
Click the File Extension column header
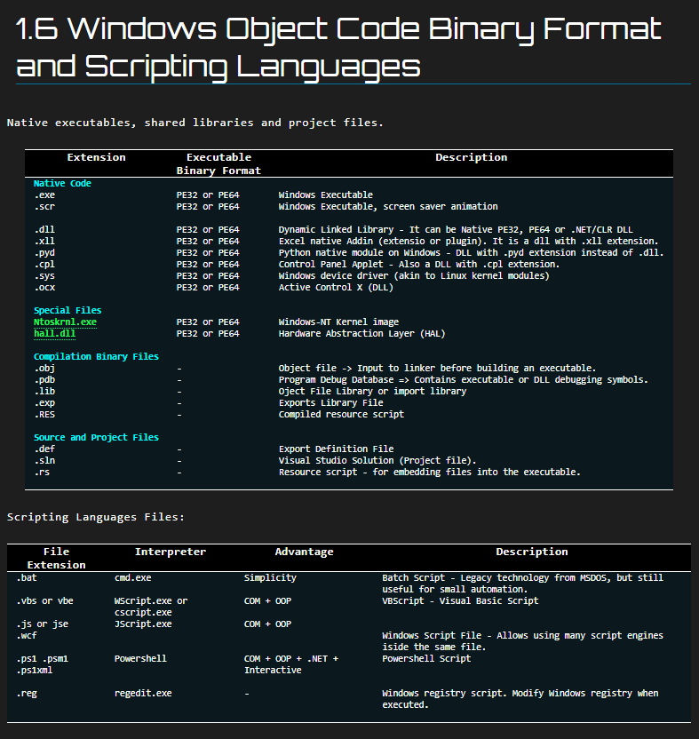57,559
